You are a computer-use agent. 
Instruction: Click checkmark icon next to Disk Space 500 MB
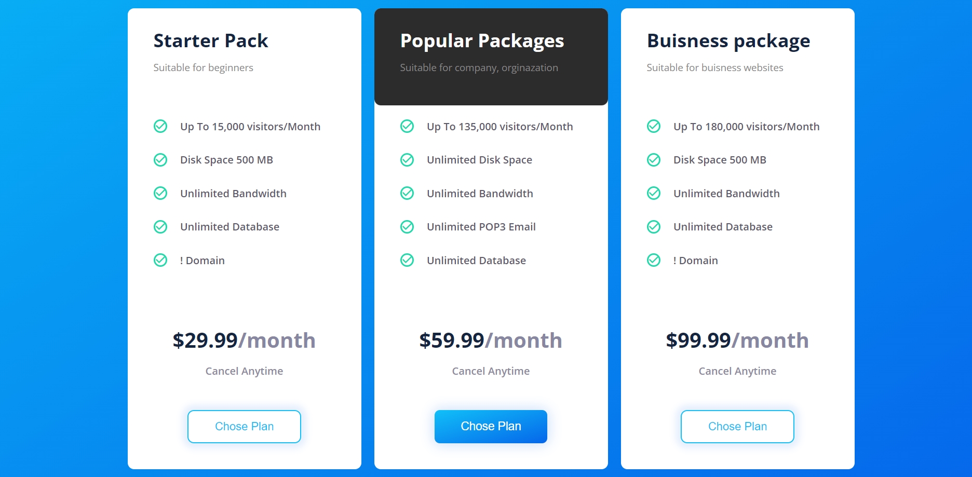pyautogui.click(x=160, y=160)
